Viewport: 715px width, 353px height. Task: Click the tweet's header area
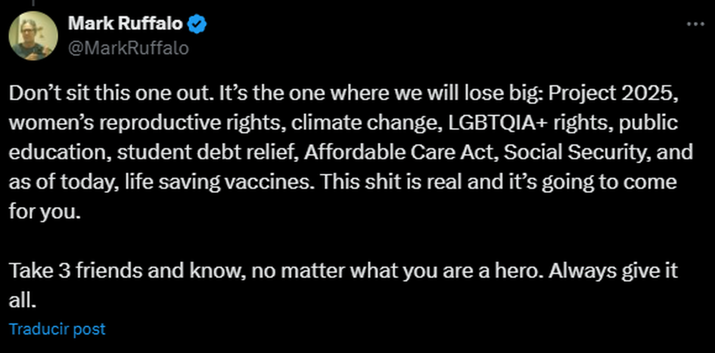click(125, 36)
